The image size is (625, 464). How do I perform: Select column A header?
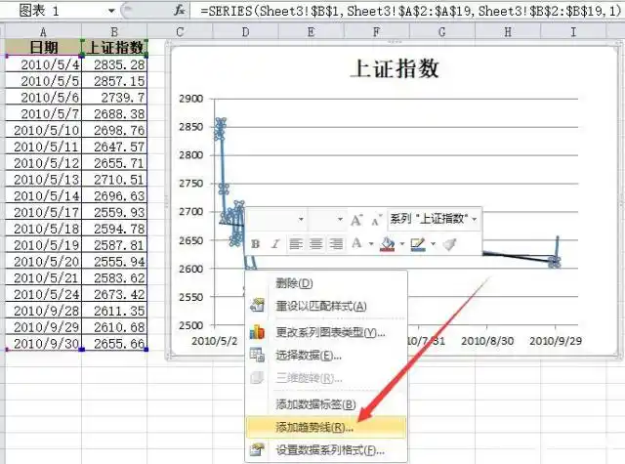(43, 31)
